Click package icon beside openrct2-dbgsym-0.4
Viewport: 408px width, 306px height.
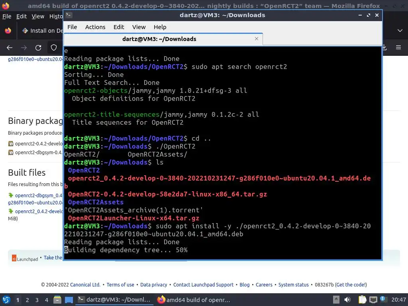tap(11, 153)
